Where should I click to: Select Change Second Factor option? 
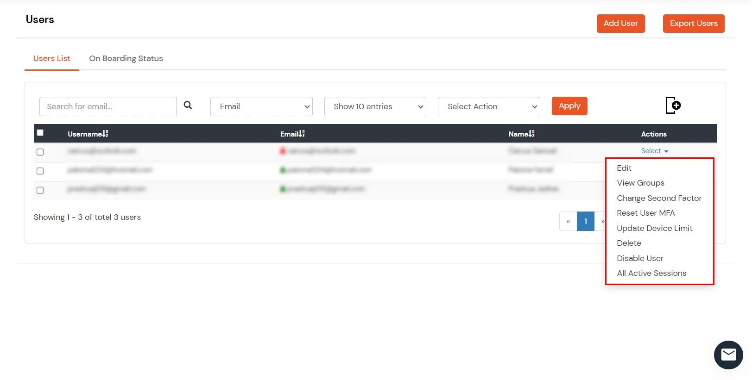(x=659, y=198)
